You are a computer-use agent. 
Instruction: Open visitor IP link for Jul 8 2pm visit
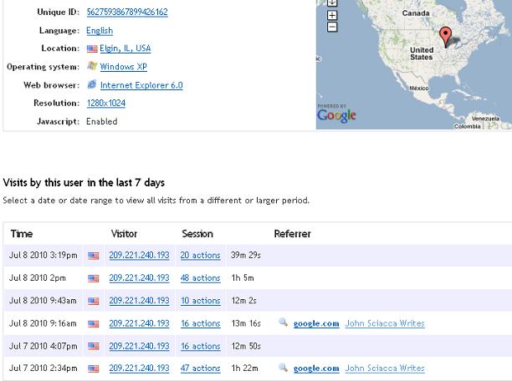click(139, 278)
